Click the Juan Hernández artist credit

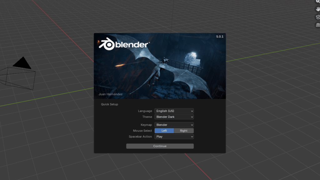pyautogui.click(x=110, y=94)
